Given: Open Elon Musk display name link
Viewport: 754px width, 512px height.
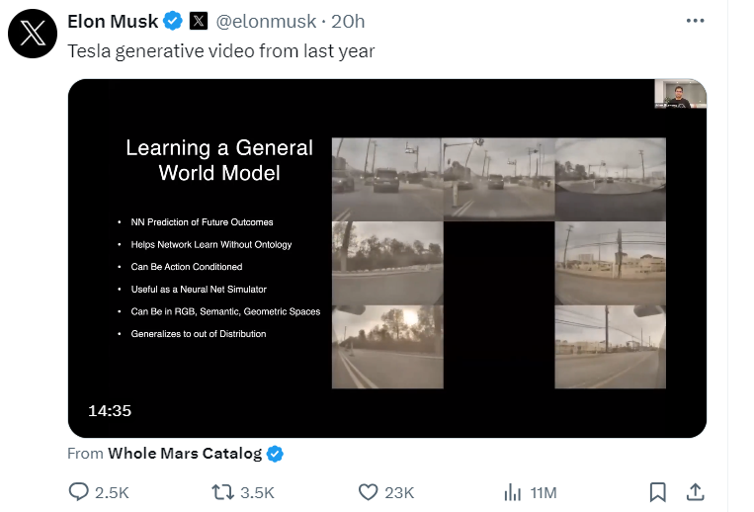Looking at the screenshot, I should [x=113, y=21].
